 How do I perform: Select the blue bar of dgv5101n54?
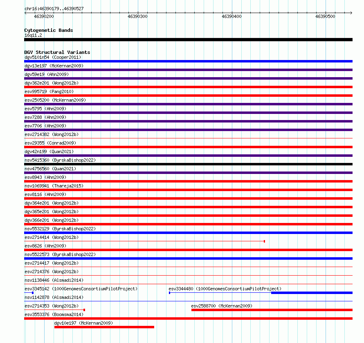pos(188,61)
